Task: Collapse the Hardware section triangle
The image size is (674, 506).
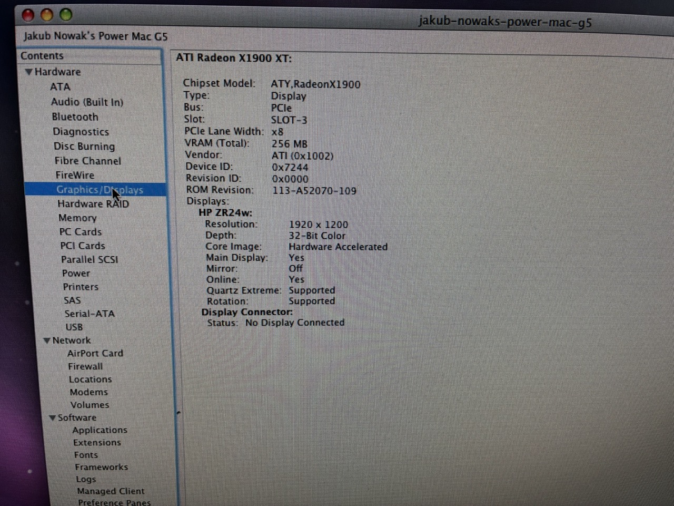Action: (x=29, y=72)
